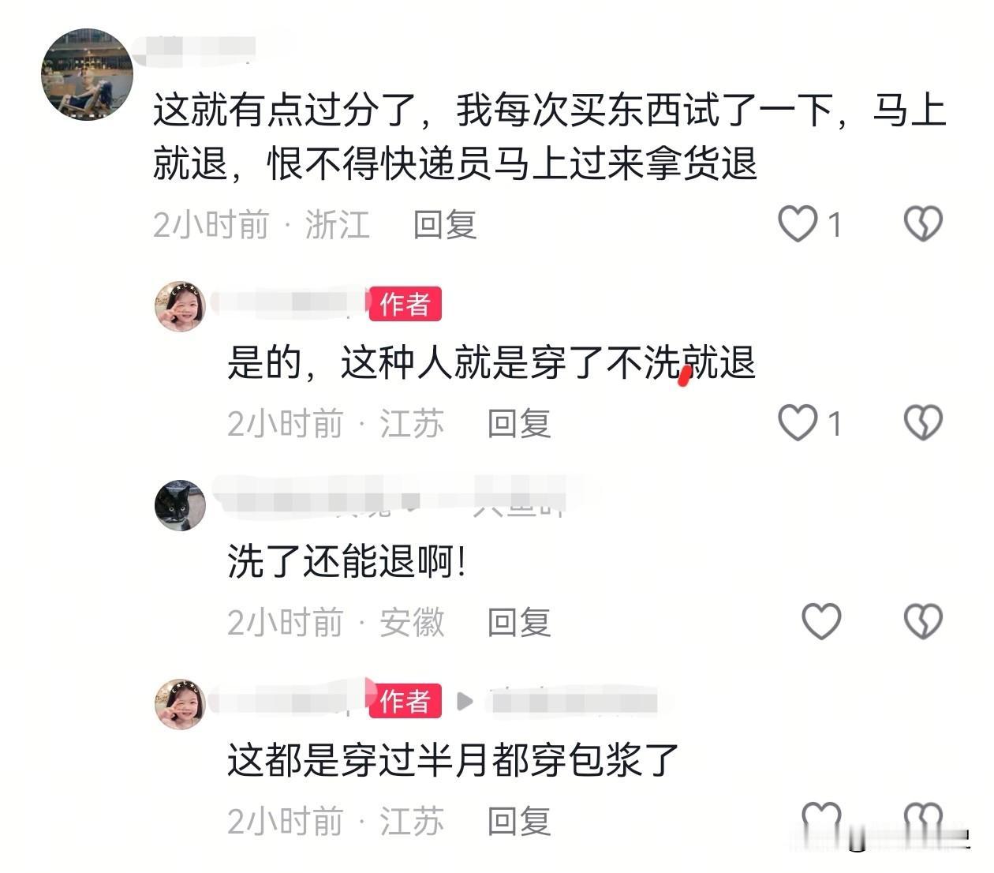Viewport: 994px width, 873px height.
Task: Tap 回复 under the Anhui comment
Action: pos(519,623)
